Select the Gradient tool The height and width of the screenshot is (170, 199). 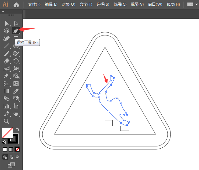point(7,91)
